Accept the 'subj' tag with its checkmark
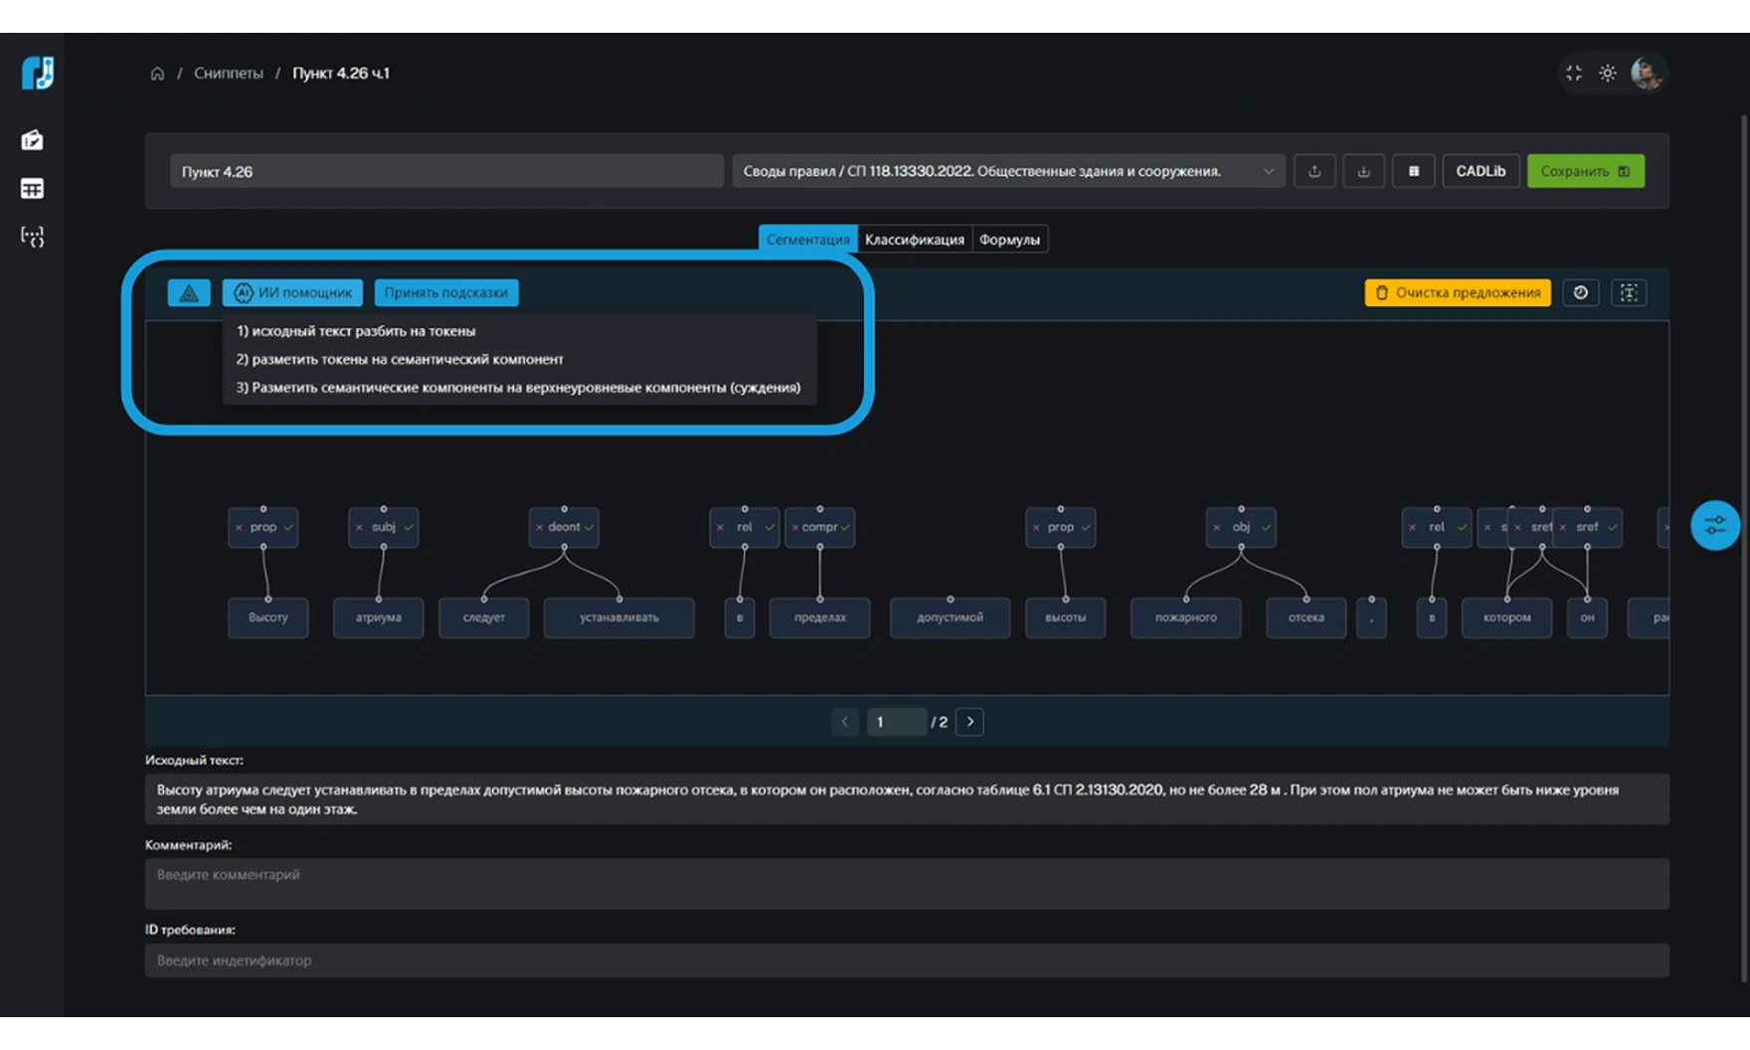Screen dimensions: 1750x1050 point(409,527)
